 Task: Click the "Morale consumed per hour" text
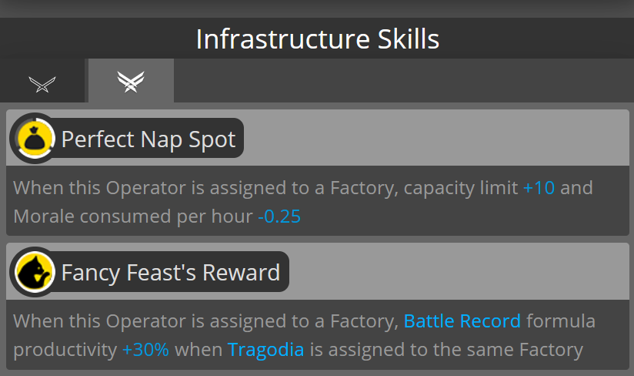coord(132,217)
